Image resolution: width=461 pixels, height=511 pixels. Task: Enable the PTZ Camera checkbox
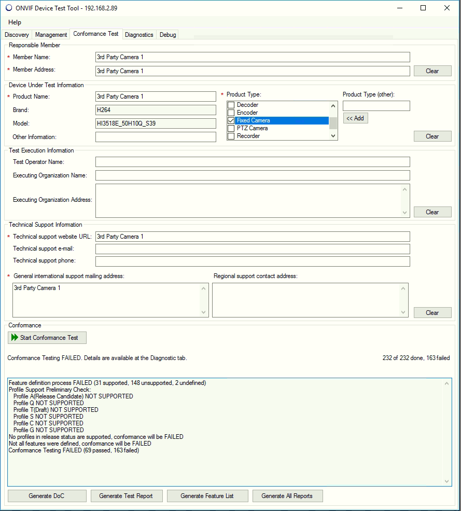231,128
